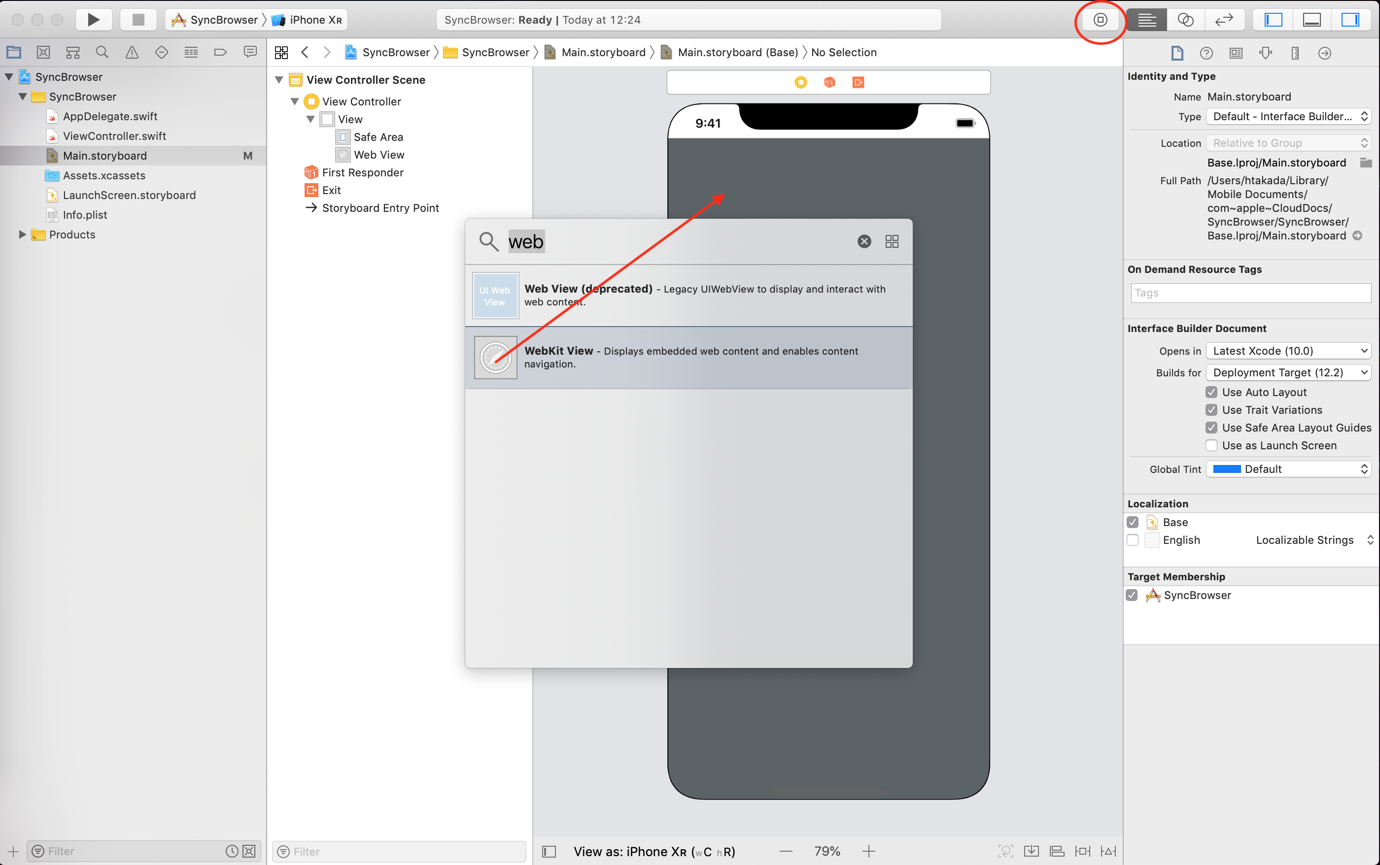Show the Identity inspector

click(x=1236, y=53)
